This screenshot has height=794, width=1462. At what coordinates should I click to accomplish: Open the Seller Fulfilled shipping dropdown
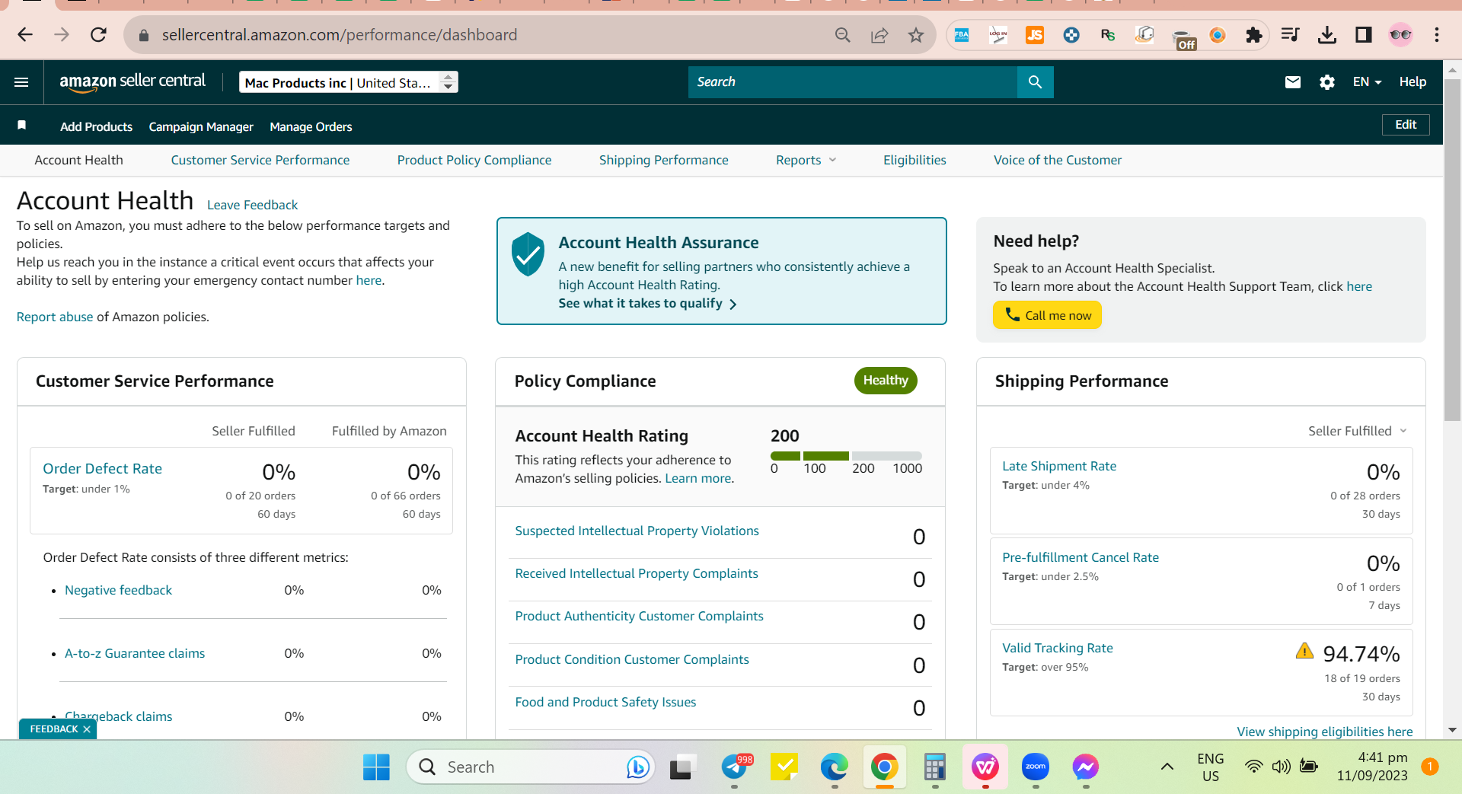tap(1357, 431)
